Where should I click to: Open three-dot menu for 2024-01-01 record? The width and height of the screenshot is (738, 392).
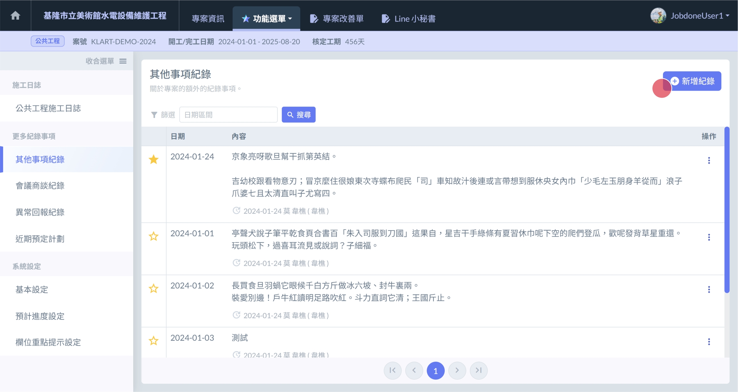[x=709, y=237]
